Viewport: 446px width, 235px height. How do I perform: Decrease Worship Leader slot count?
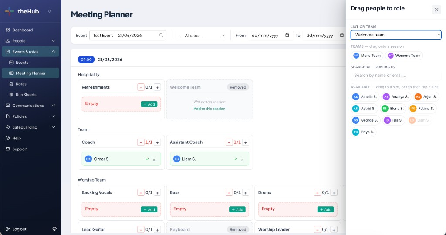point(317,230)
